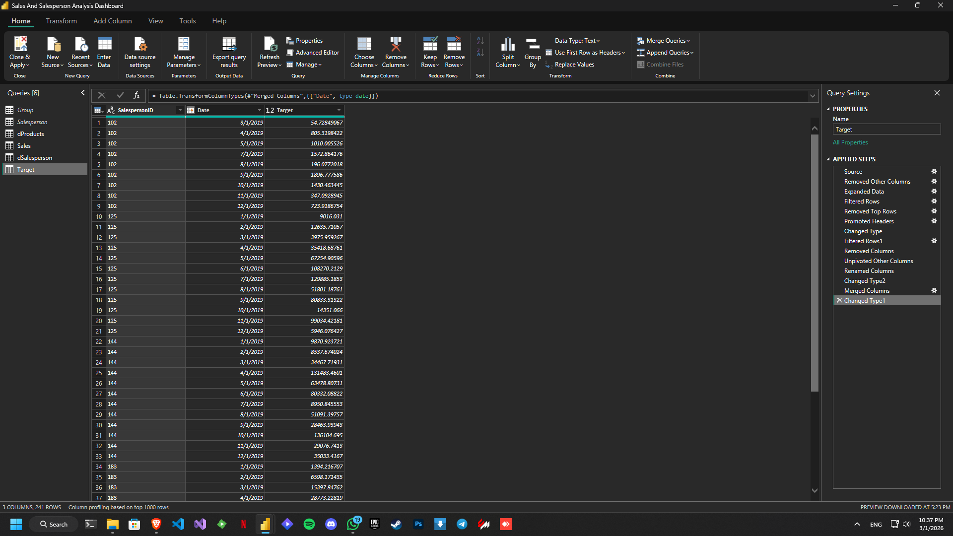Open the Date column filter dropdown
Viewport: 953px width, 536px height.
tap(260, 110)
